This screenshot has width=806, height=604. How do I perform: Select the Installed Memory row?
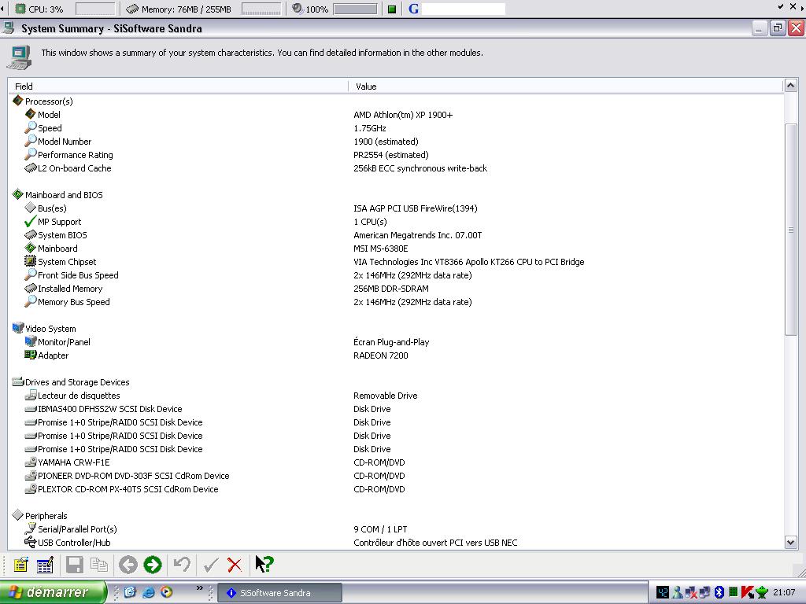click(396, 288)
